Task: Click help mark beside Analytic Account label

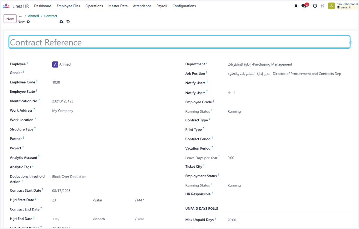Action: pyautogui.click(x=39, y=156)
